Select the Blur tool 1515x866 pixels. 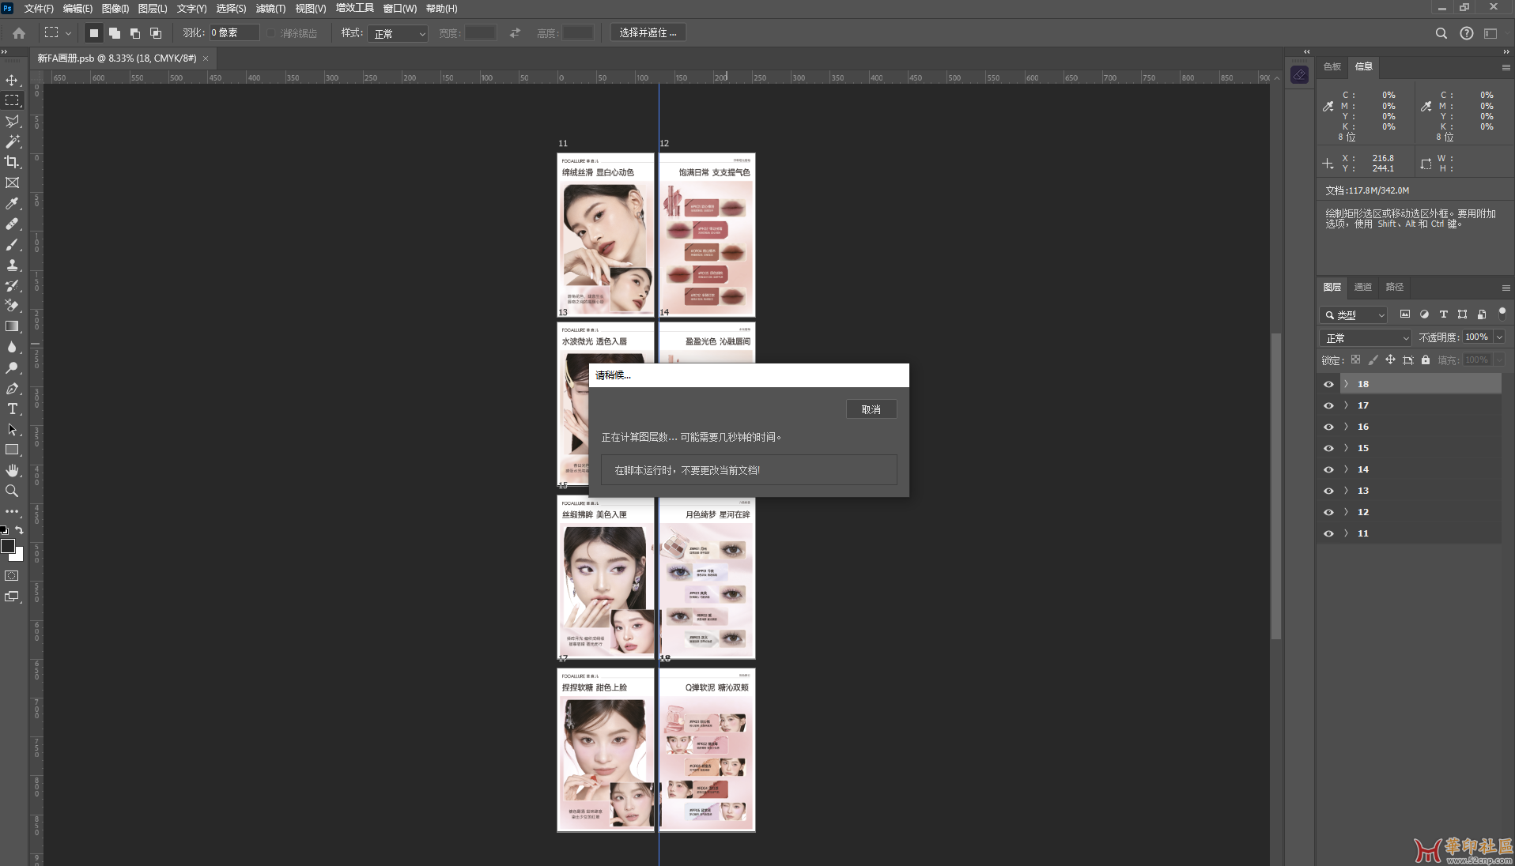point(12,347)
